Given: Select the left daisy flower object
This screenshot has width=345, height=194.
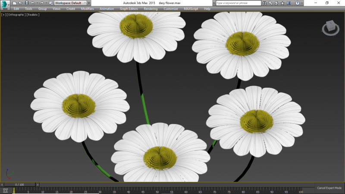Looking at the screenshot, I should pos(80,106).
